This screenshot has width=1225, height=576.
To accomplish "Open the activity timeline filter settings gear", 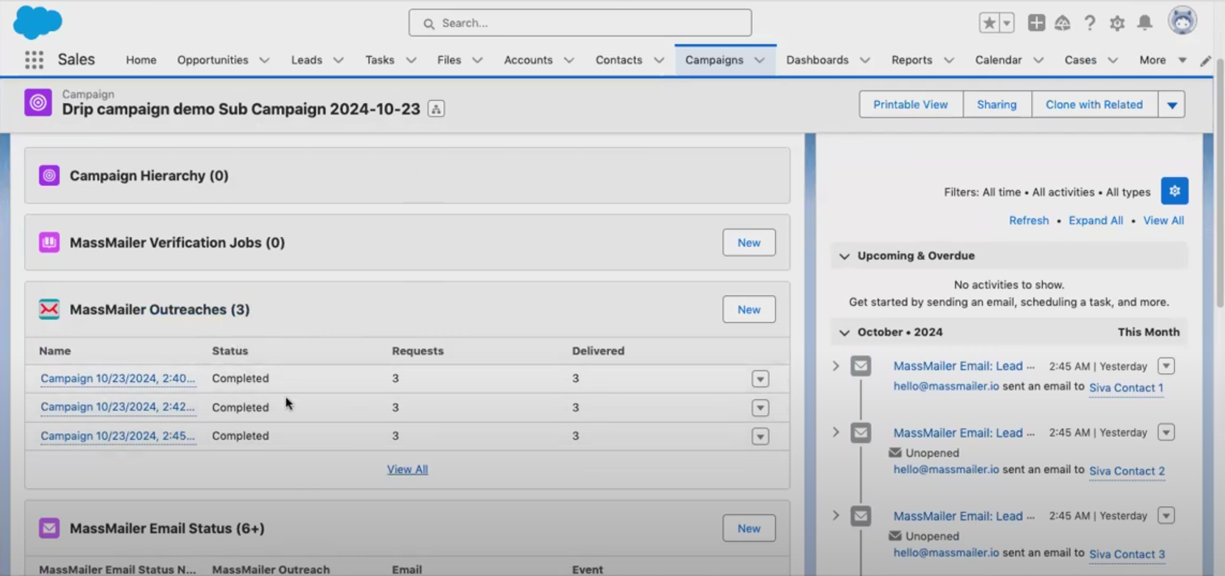I will tap(1175, 191).
